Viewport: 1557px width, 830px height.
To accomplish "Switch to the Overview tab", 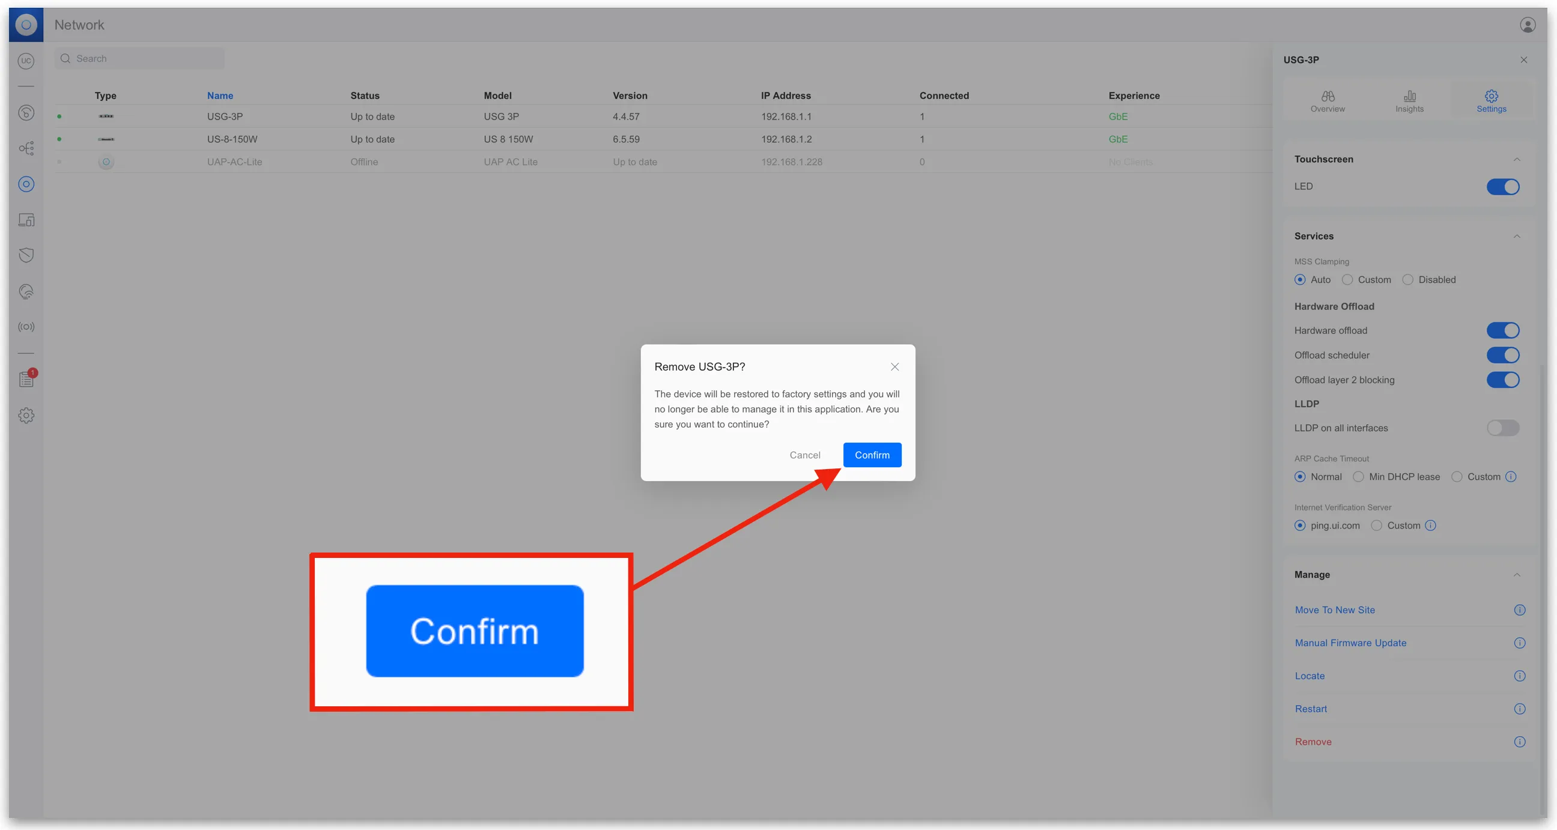I will pos(1328,101).
